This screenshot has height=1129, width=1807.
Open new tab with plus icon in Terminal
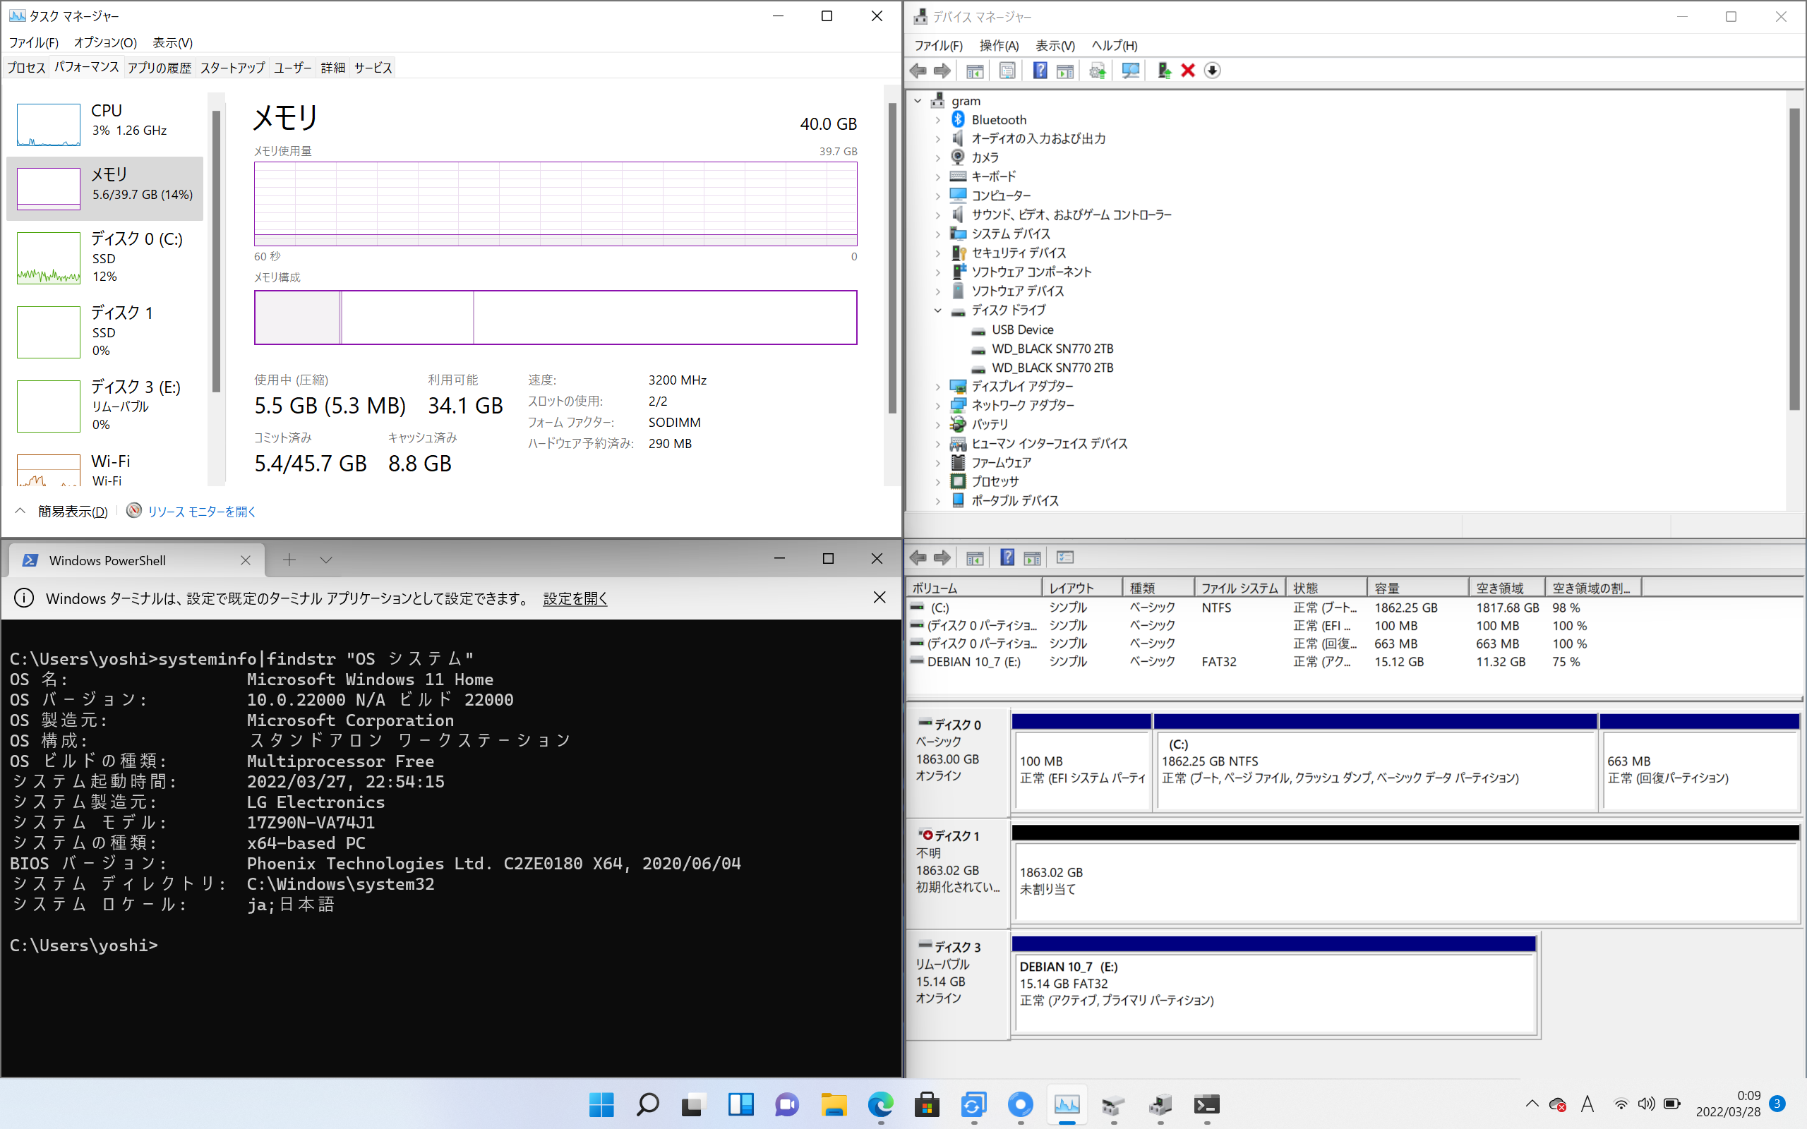(x=289, y=560)
